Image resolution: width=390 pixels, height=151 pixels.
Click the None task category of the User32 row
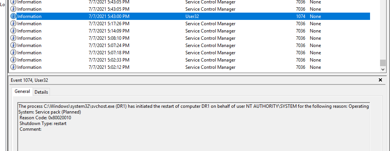click(316, 16)
